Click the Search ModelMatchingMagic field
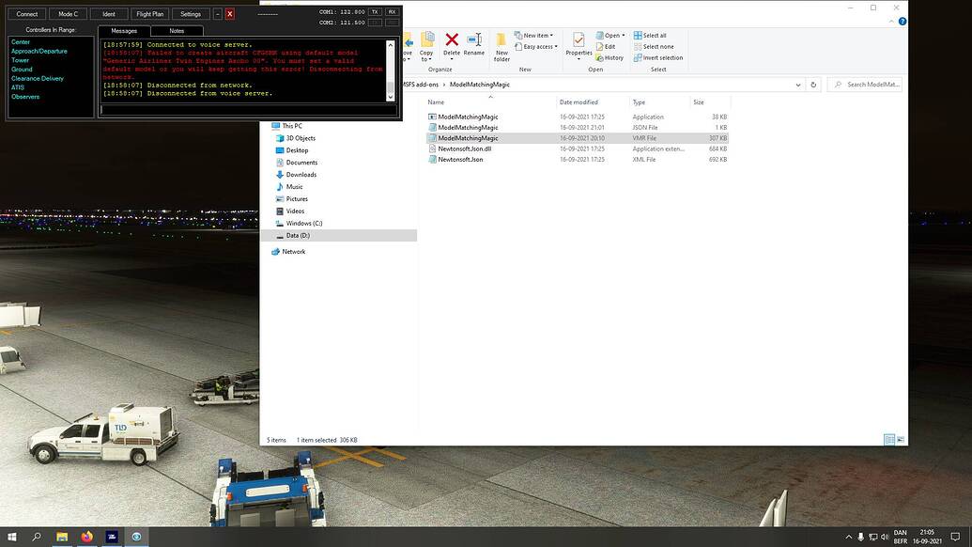The width and height of the screenshot is (972, 547). 869,84
